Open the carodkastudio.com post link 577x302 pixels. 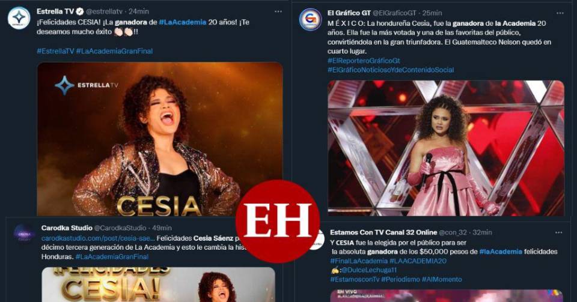tap(96, 238)
